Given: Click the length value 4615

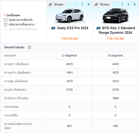Looking at the screenshot, I should (69, 64).
